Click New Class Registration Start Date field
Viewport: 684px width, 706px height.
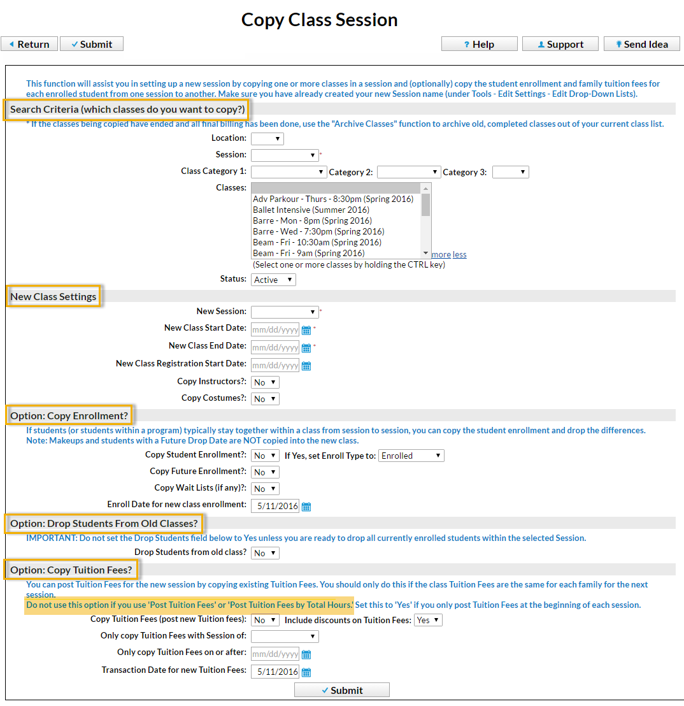275,366
